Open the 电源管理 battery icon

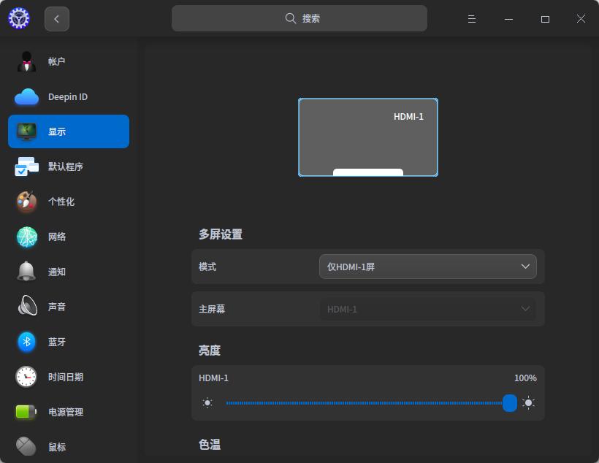coord(26,412)
